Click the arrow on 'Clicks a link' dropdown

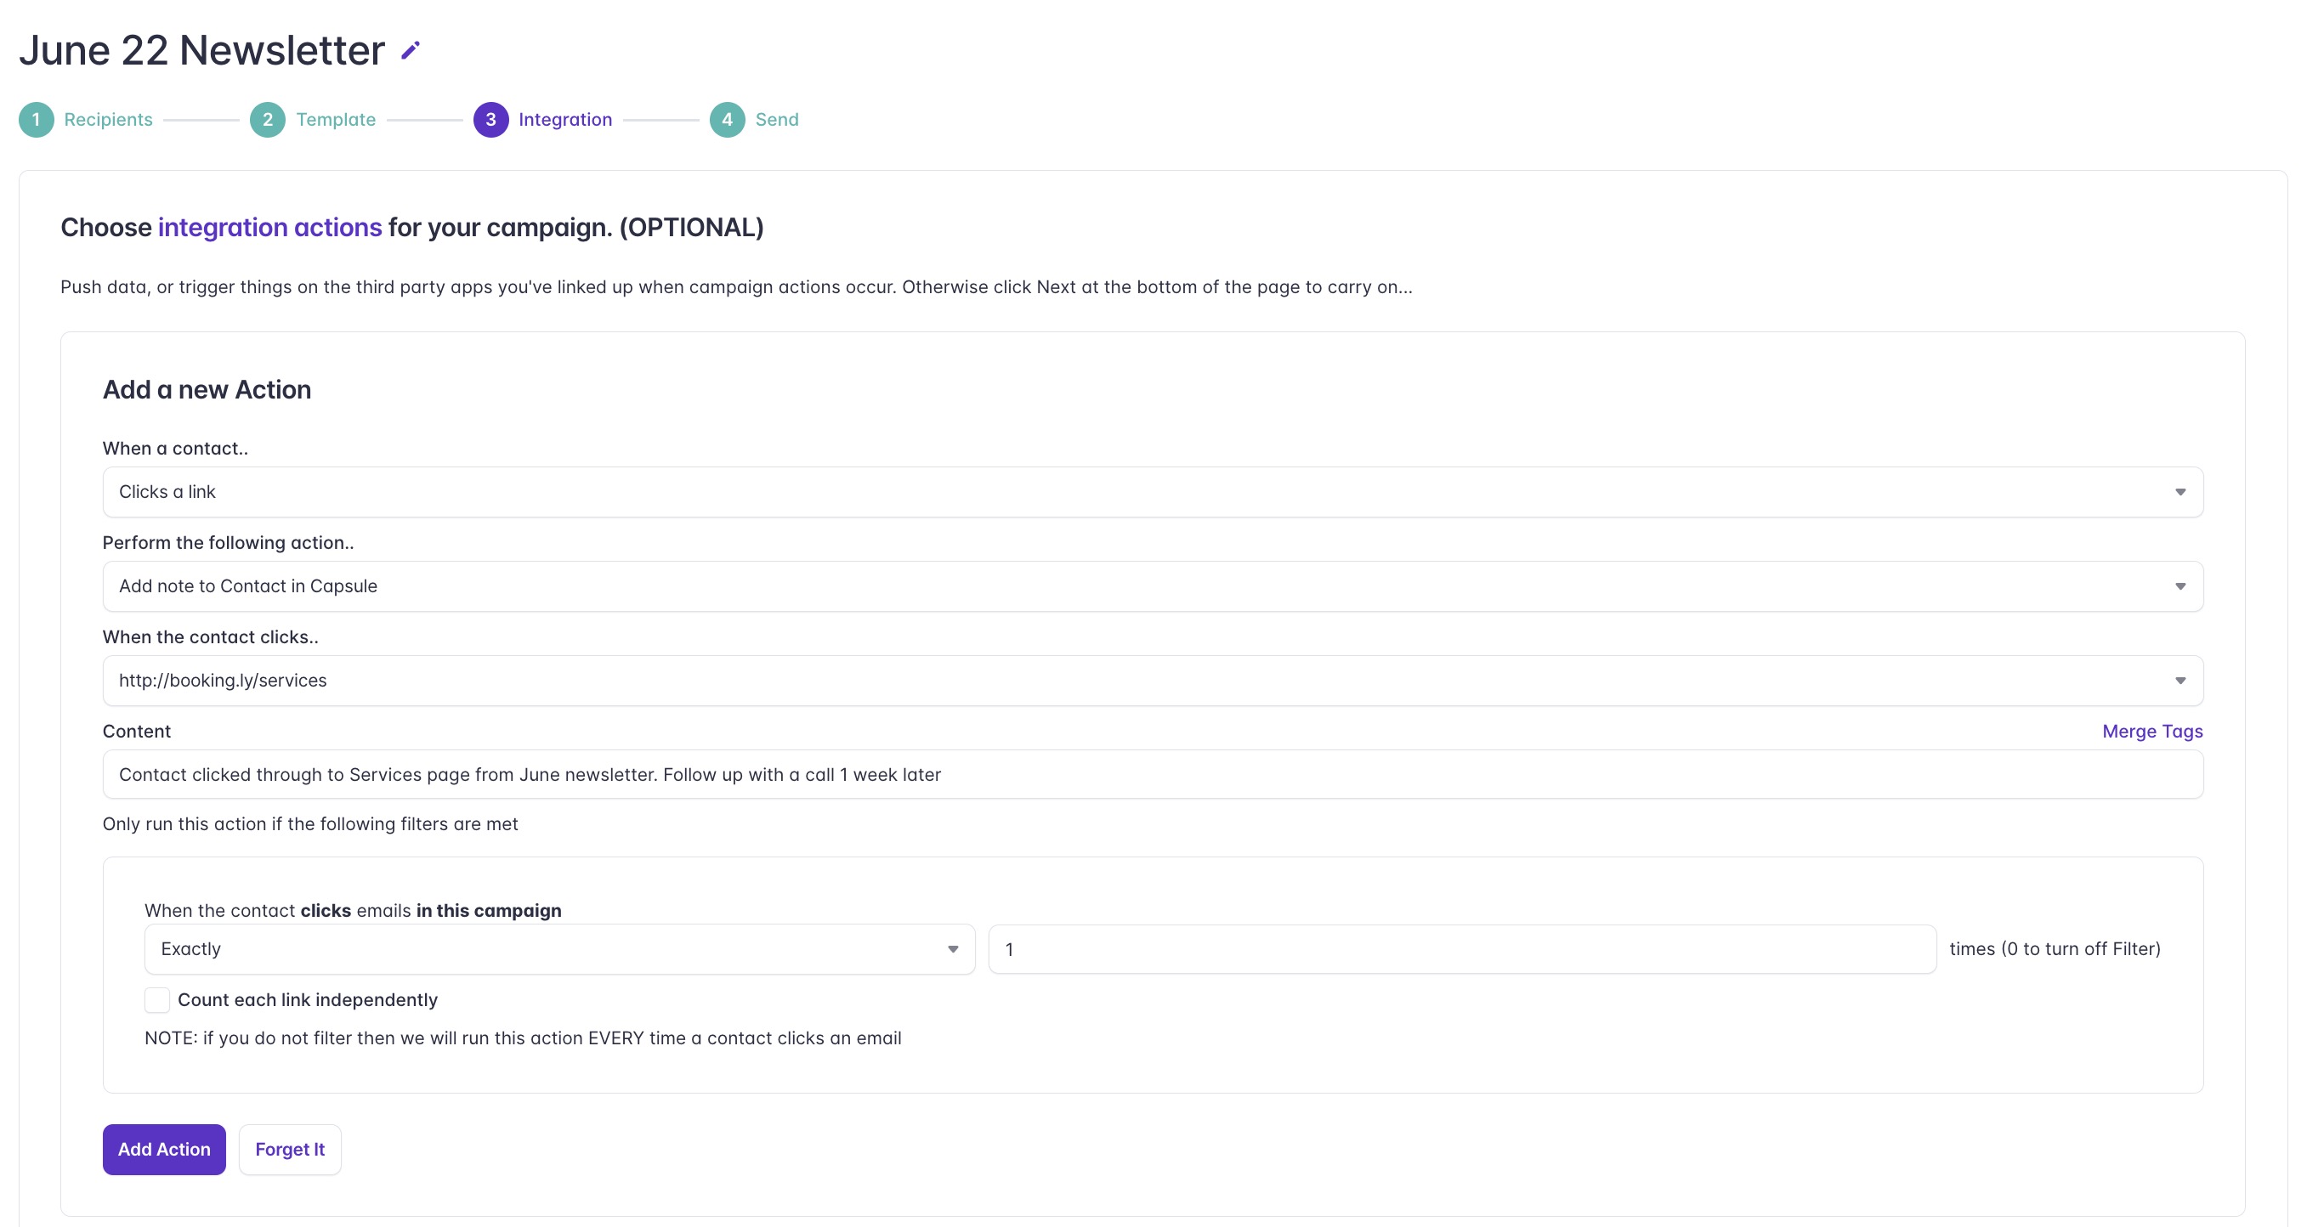2179,492
